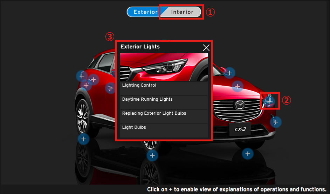Open Replacing Exterior Light Bulbs topic
Image resolution: width=330 pixels, height=194 pixels.
(x=164, y=114)
